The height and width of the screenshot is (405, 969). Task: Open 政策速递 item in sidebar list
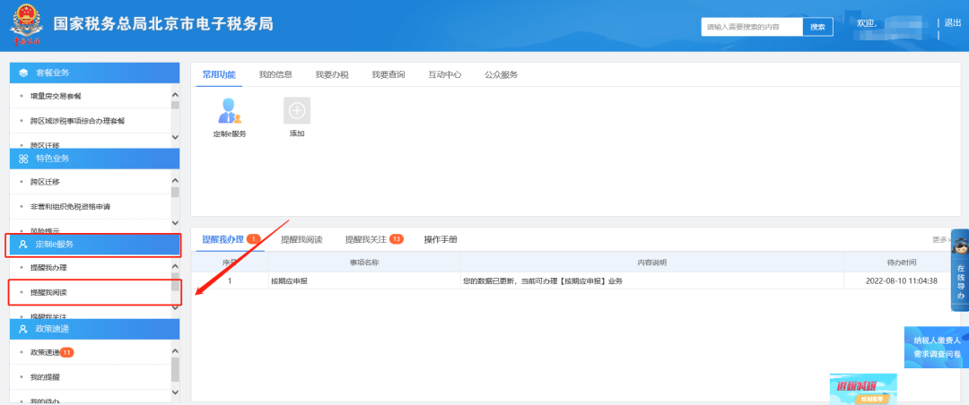point(45,352)
